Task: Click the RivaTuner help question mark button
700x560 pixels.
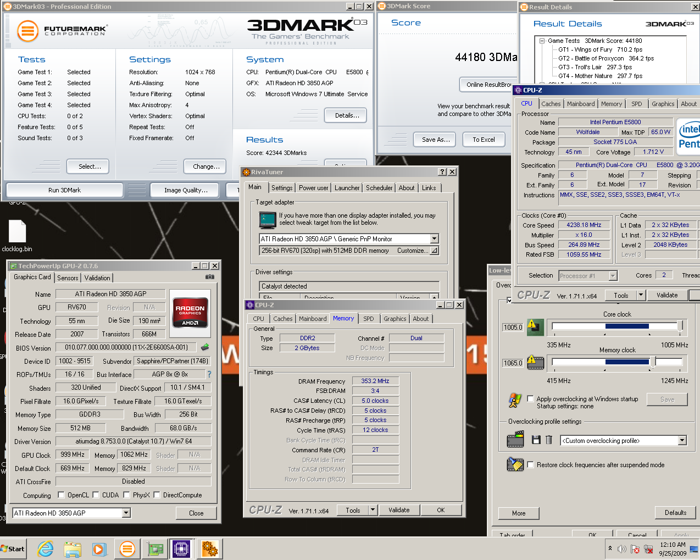Action: pyautogui.click(x=442, y=172)
